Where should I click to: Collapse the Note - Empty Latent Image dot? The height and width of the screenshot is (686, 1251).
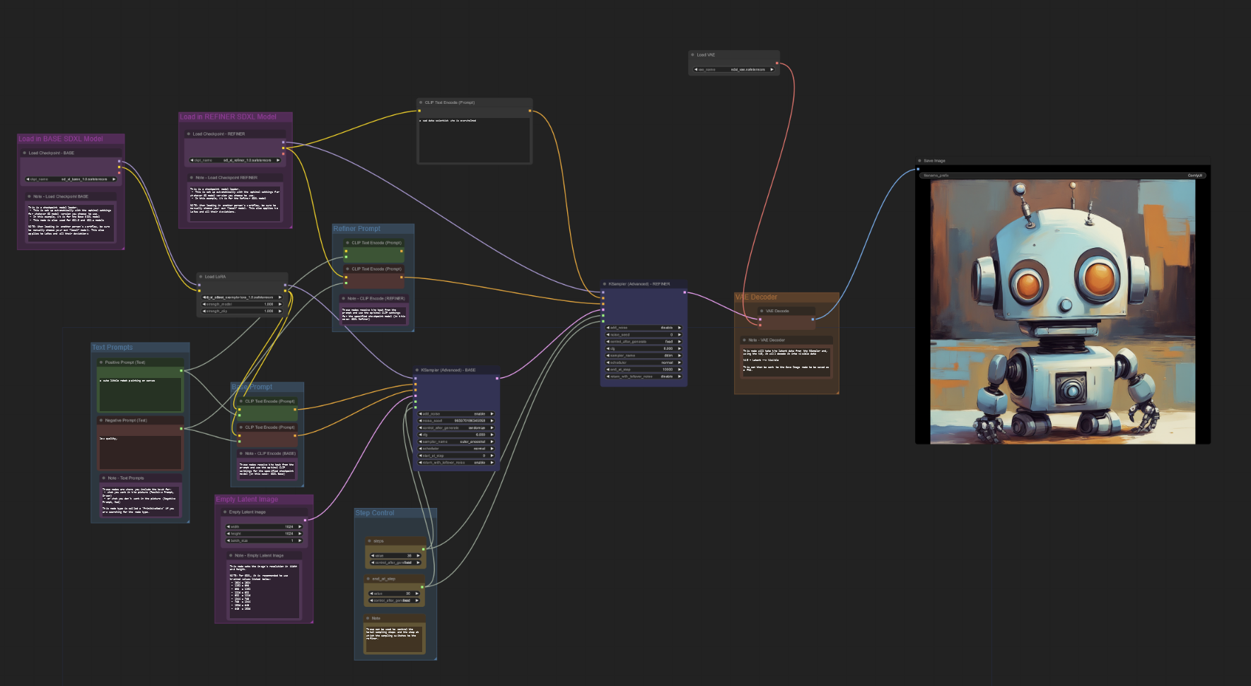coord(231,555)
